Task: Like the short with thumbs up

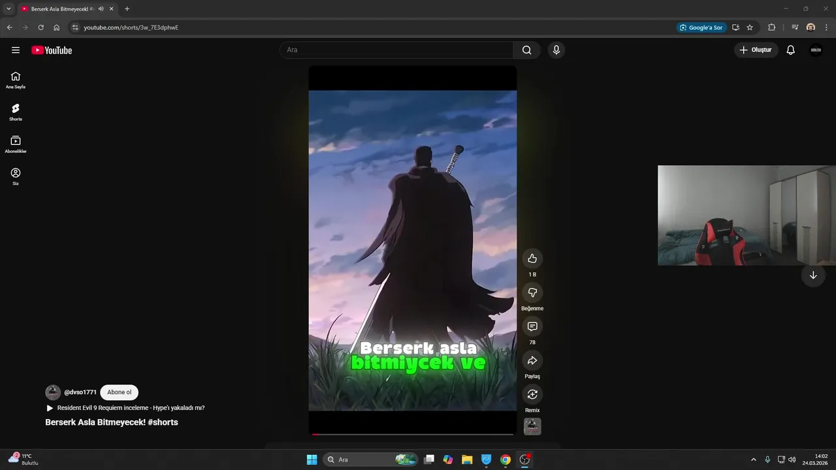Action: (x=532, y=258)
